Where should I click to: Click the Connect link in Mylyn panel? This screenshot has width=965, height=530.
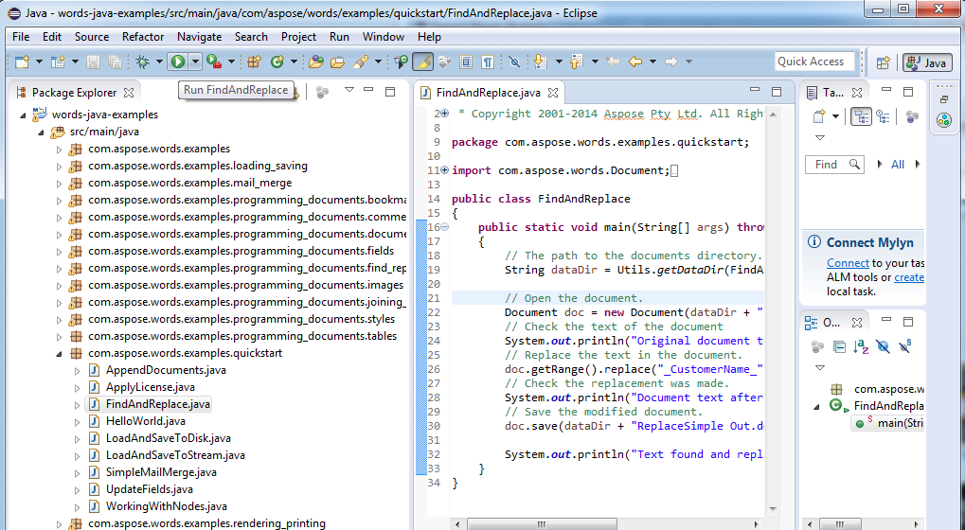(x=848, y=263)
